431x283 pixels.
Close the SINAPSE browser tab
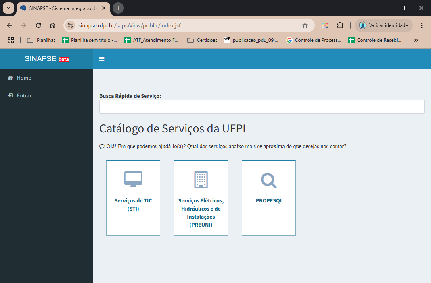click(x=104, y=8)
